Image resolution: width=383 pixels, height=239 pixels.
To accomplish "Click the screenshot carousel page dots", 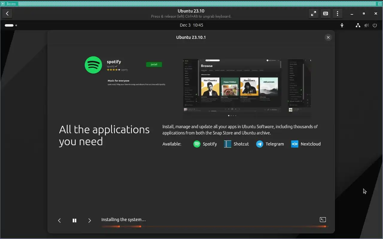I will pos(232,115).
